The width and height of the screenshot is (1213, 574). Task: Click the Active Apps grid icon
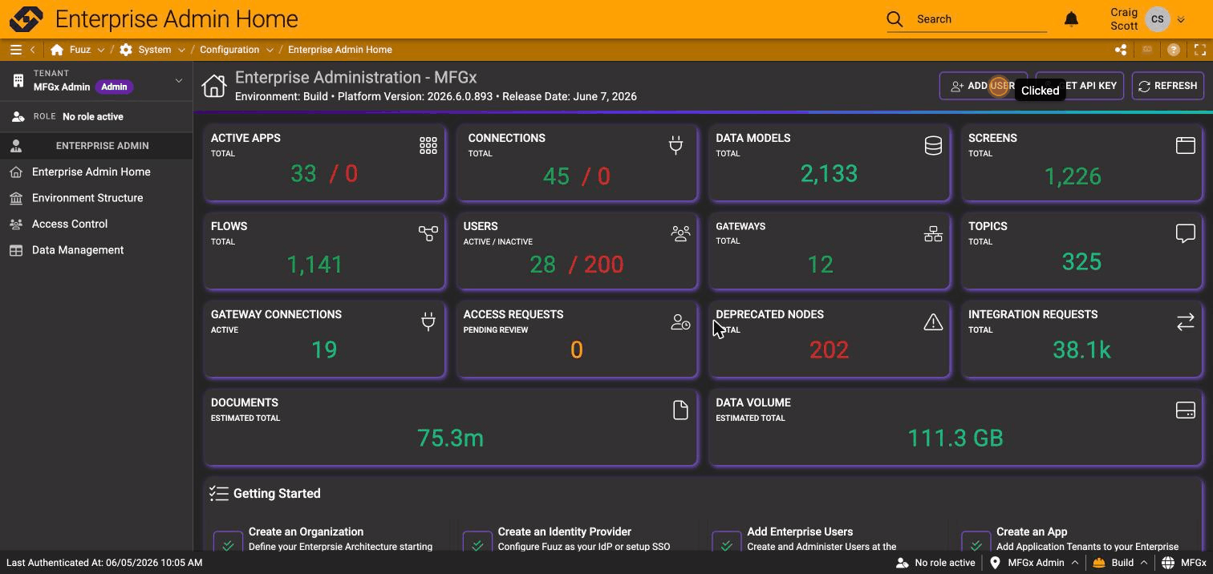pos(428,145)
